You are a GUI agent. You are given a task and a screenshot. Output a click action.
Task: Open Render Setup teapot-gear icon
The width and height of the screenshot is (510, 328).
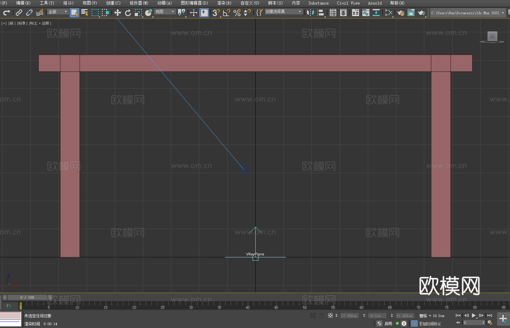401,13
